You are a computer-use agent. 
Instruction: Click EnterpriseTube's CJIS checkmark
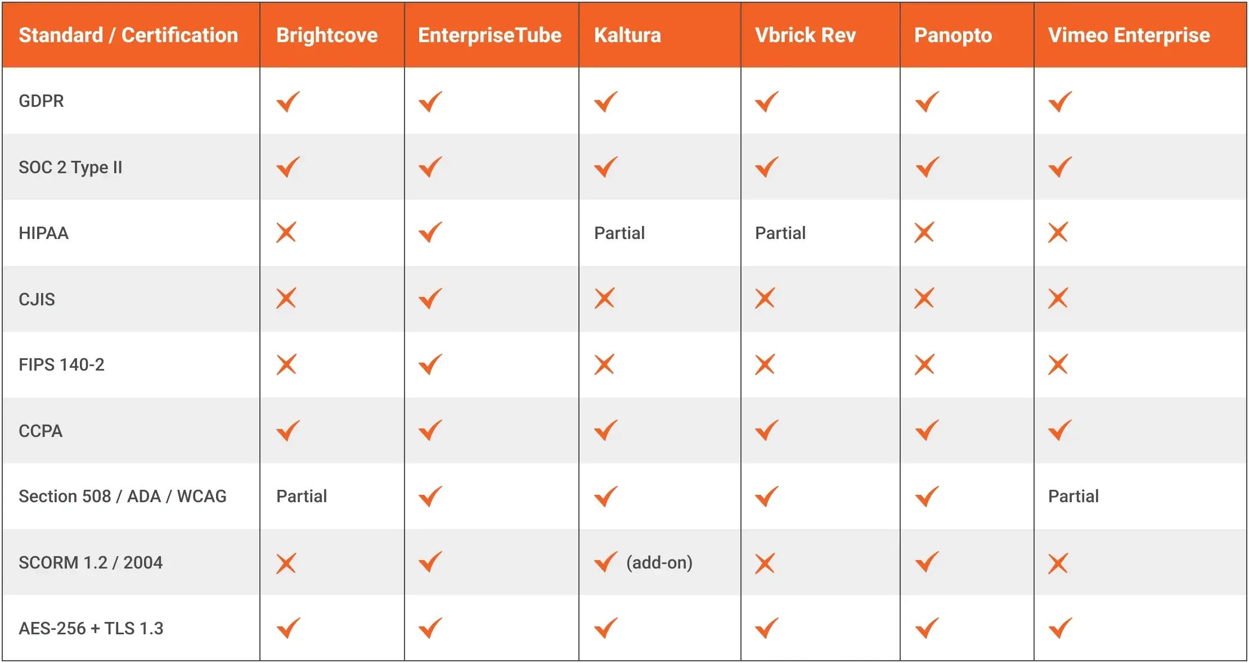coord(430,299)
